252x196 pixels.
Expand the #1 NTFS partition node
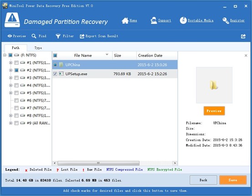coord(10,62)
